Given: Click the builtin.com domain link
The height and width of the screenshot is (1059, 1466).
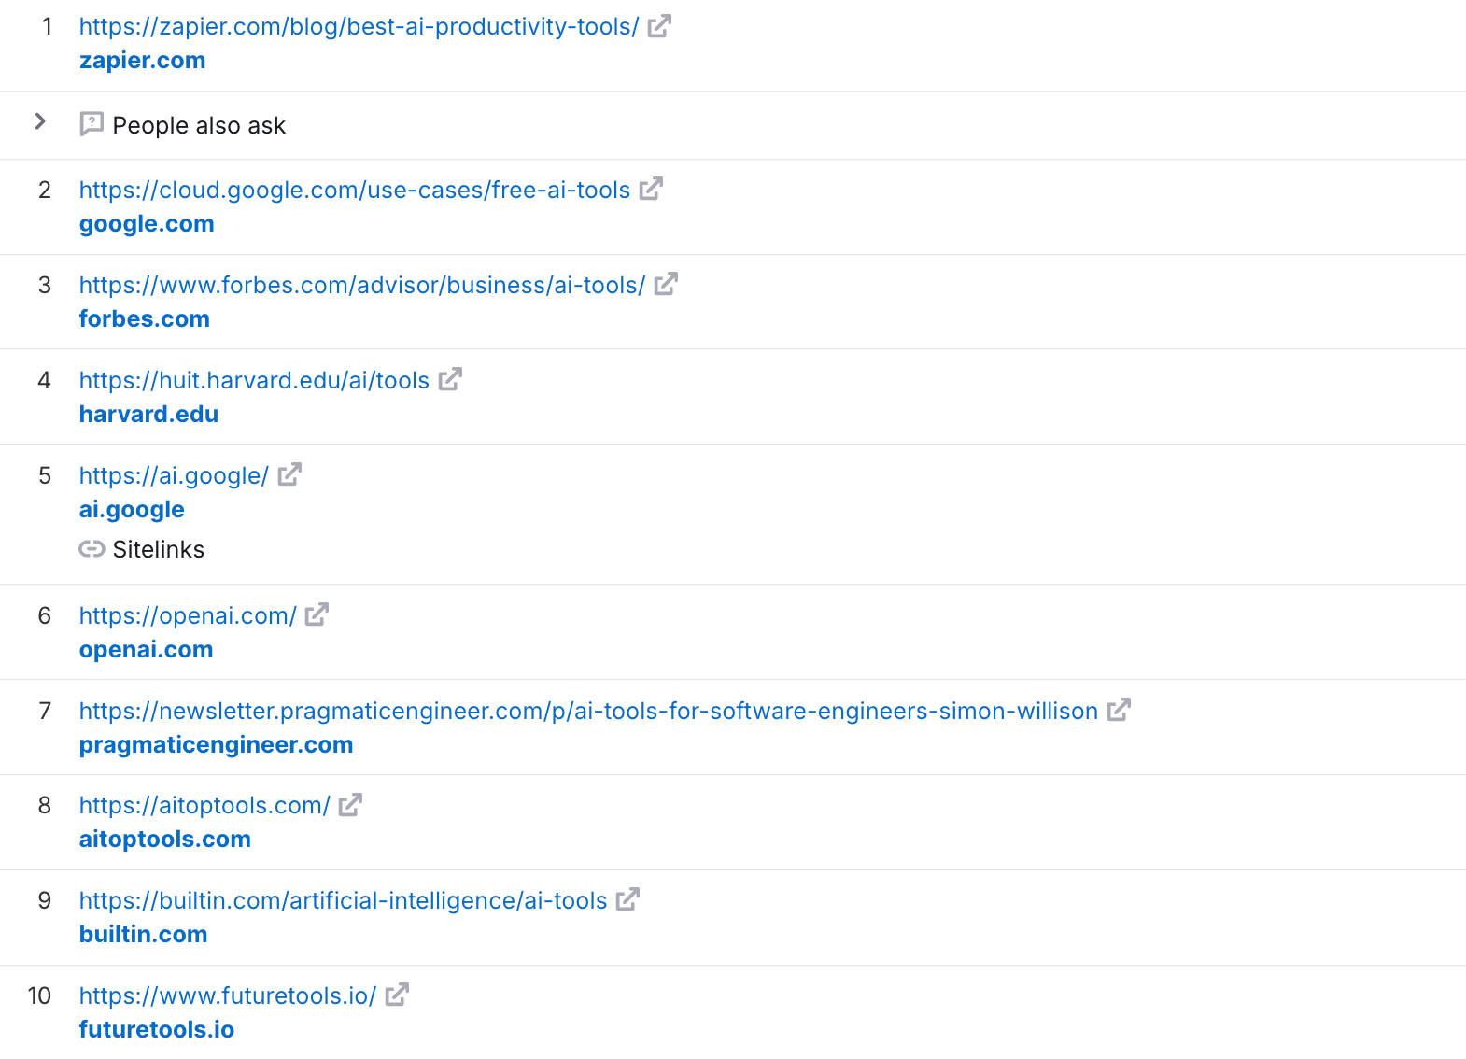Looking at the screenshot, I should [x=144, y=935].
